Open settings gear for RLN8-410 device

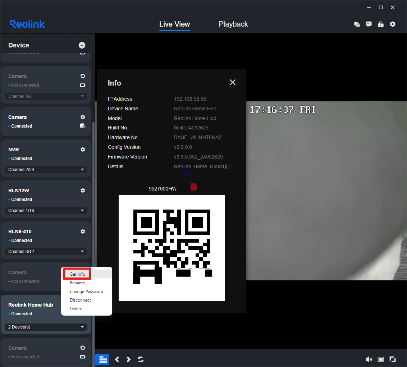pyautogui.click(x=83, y=231)
